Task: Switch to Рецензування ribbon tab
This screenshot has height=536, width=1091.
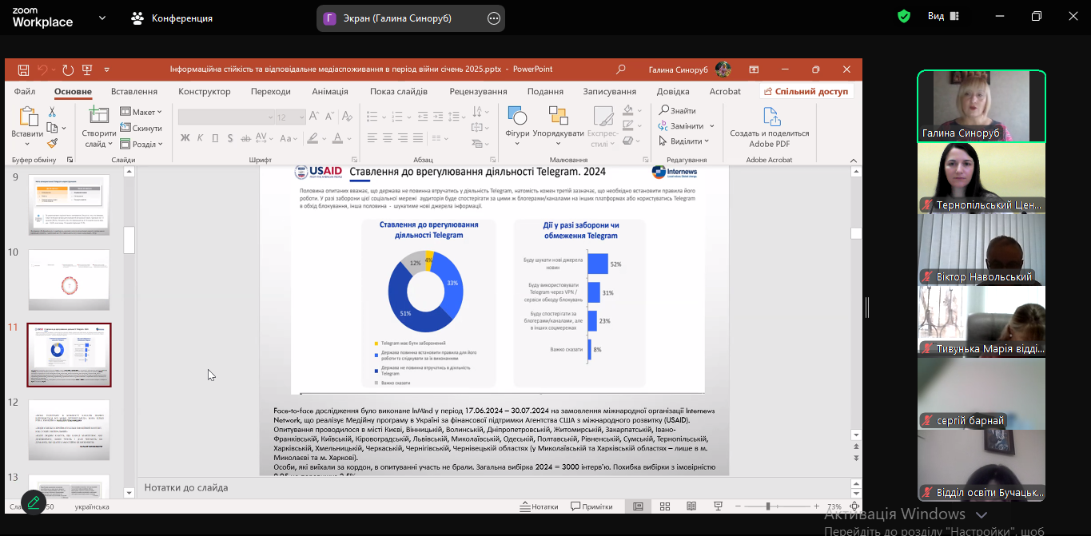Action: click(478, 91)
